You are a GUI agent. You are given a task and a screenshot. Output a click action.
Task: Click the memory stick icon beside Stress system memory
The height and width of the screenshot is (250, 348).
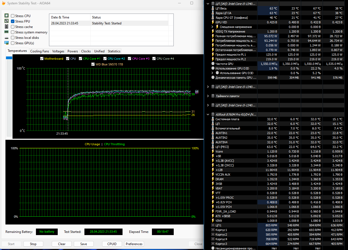click(x=7, y=32)
